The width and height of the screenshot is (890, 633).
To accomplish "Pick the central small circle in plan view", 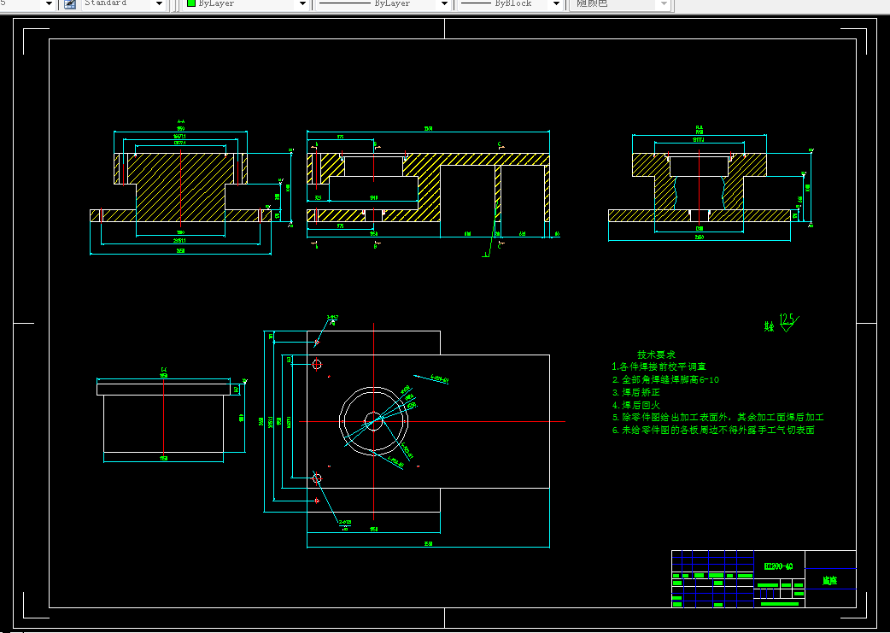I will click(373, 421).
